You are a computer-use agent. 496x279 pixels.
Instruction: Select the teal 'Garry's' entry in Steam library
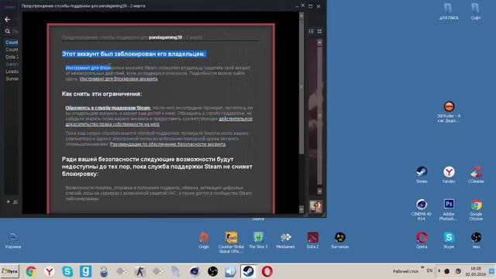12,64
